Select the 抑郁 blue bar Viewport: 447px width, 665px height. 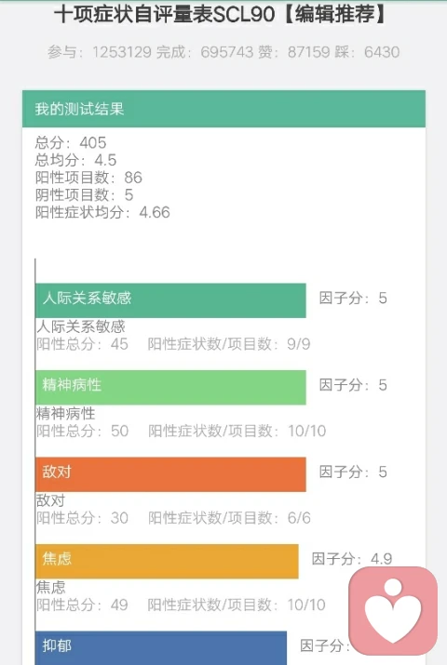tap(161, 647)
